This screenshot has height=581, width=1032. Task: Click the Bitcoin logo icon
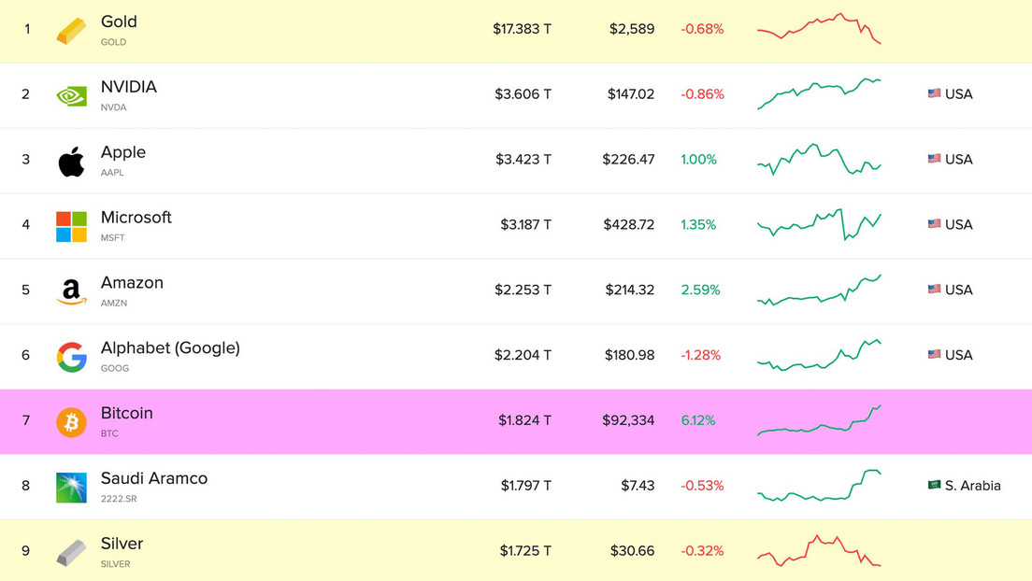pyautogui.click(x=71, y=422)
